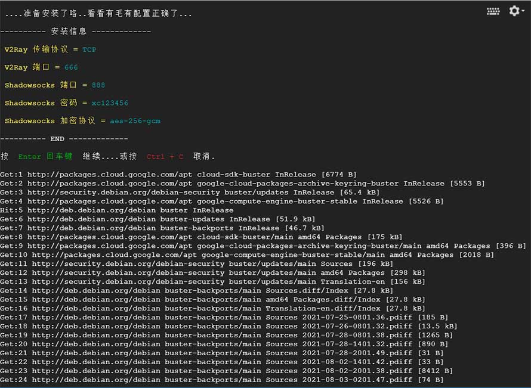The width and height of the screenshot is (531, 388).
Task: Click the red 'Ctrl + C' text
Action: [165, 157]
